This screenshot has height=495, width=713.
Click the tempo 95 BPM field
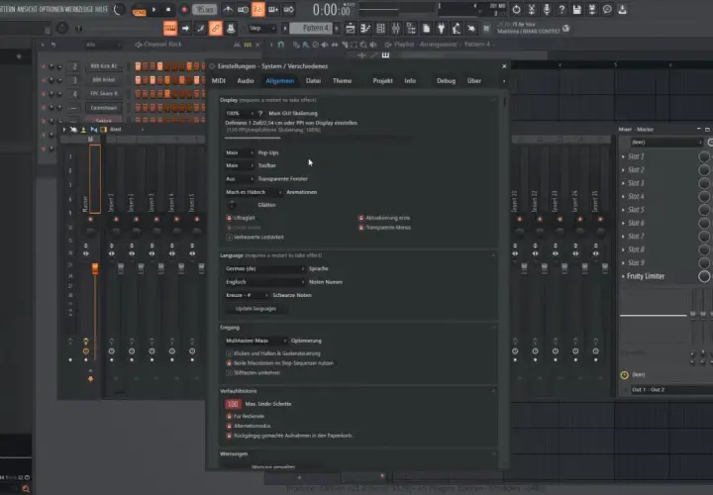[205, 9]
